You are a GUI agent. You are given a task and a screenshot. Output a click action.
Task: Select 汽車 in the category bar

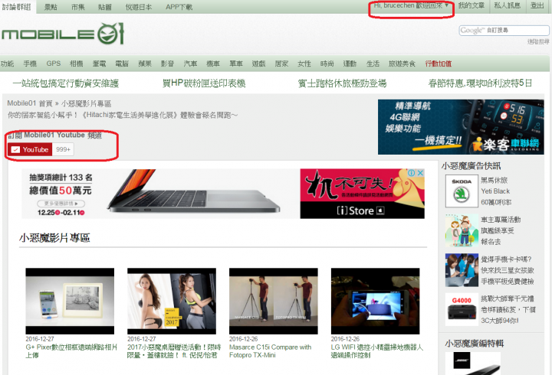click(190, 64)
